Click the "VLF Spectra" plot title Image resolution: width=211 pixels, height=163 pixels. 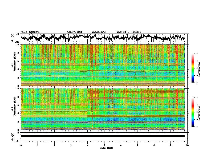pos(30,32)
